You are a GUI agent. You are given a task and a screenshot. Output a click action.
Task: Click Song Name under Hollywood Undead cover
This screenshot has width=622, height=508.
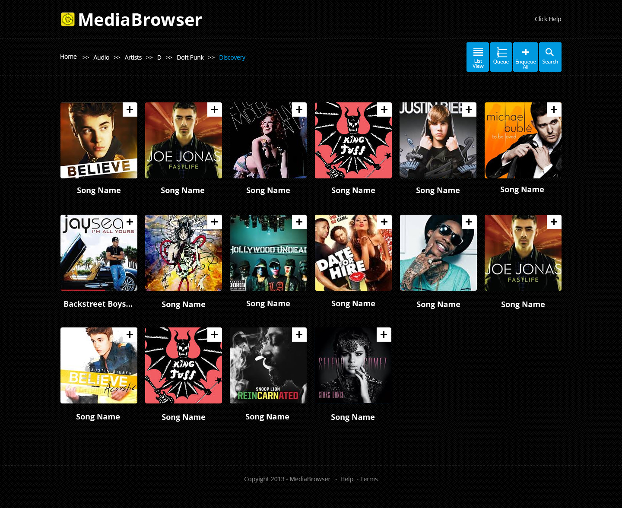268,303
